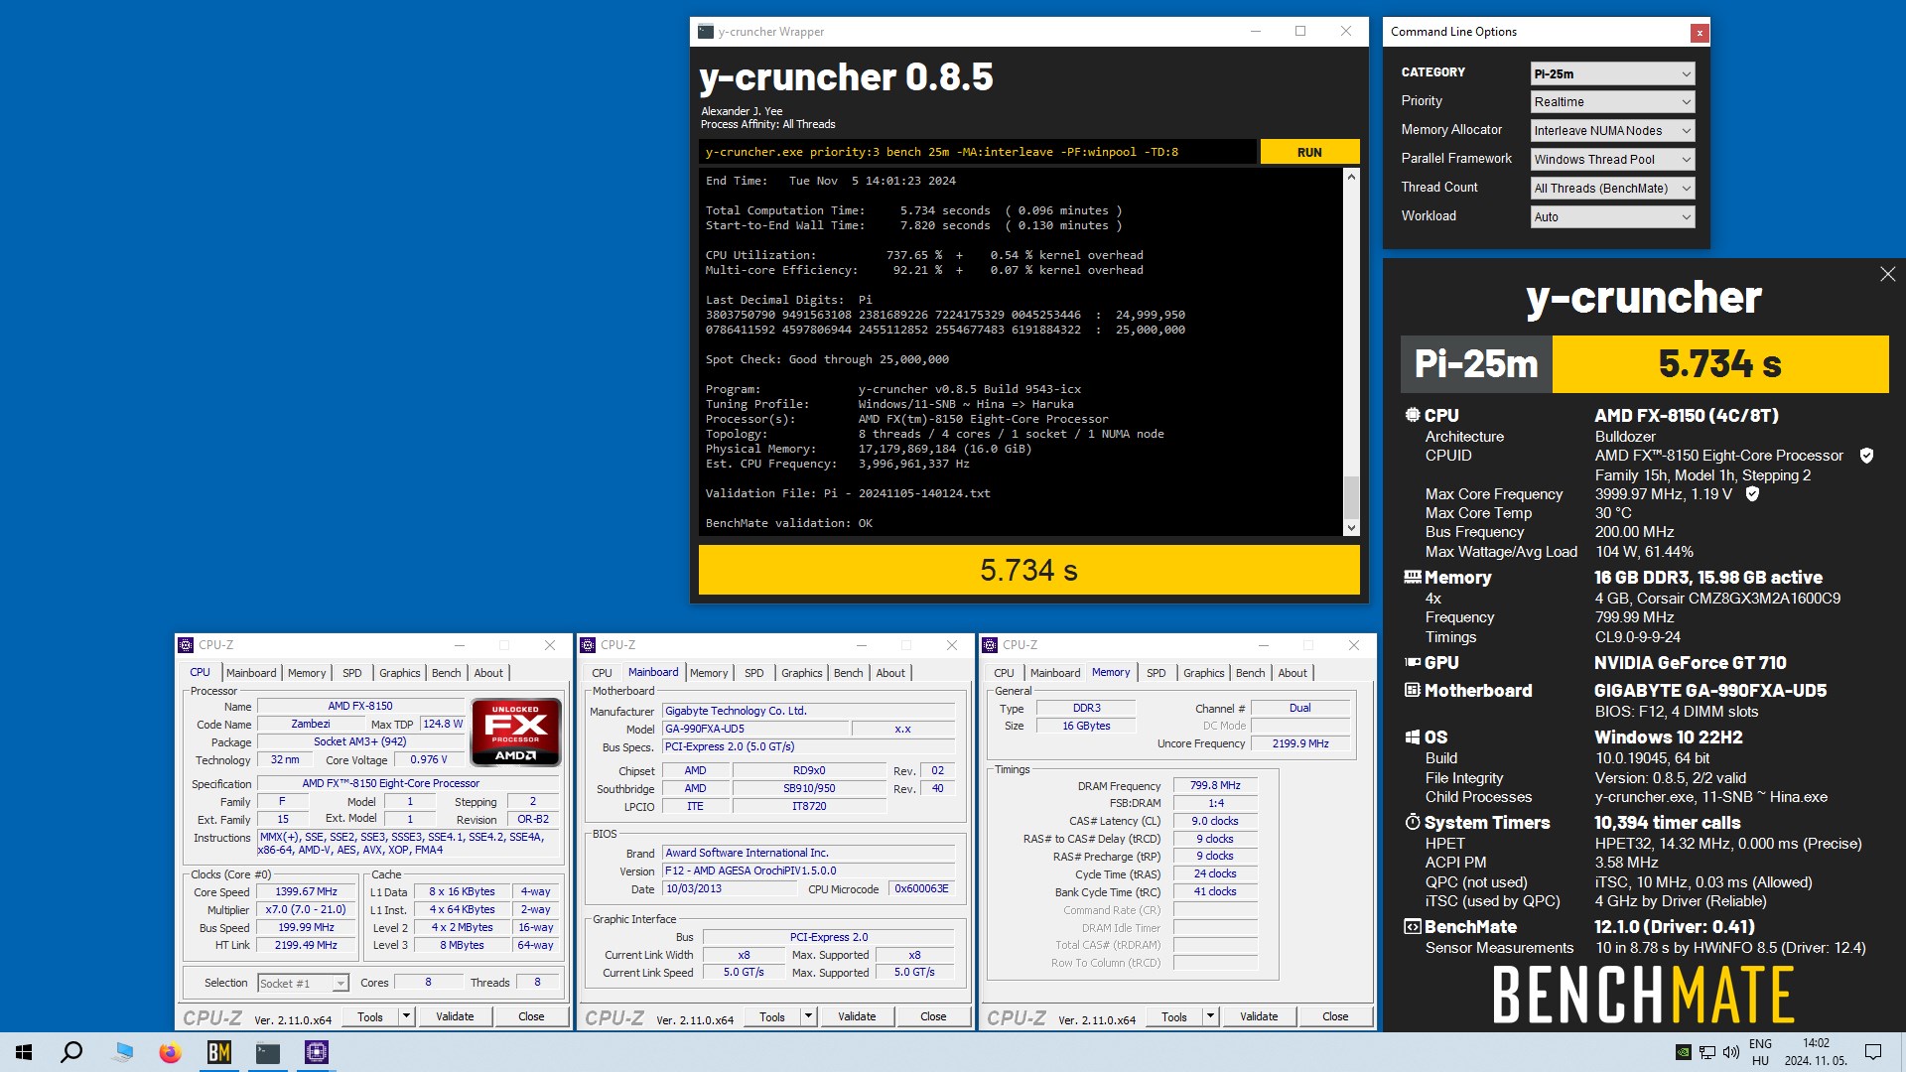Image resolution: width=1906 pixels, height=1072 pixels.
Task: Click the CPUID verified shield icon
Action: point(1866,456)
